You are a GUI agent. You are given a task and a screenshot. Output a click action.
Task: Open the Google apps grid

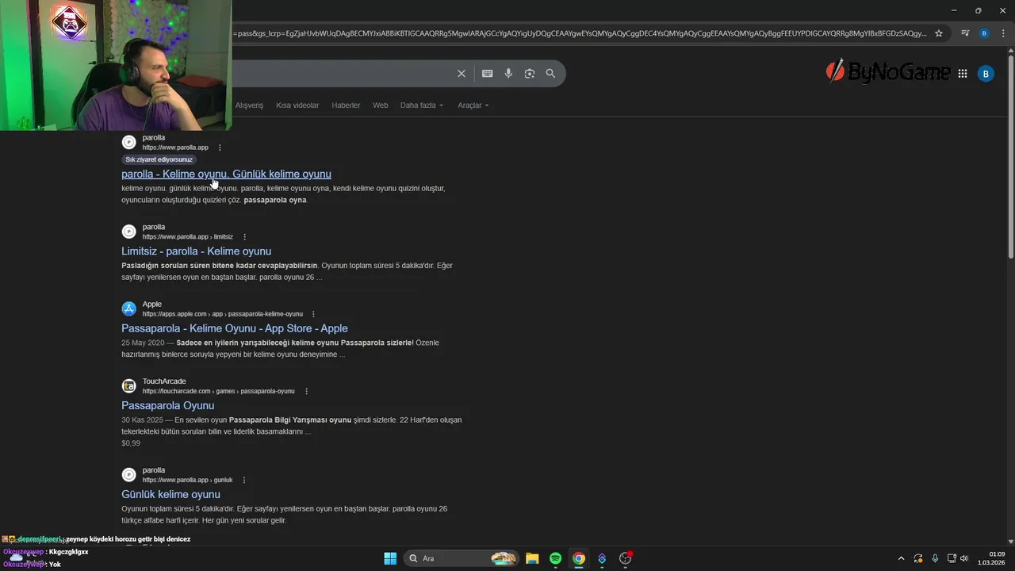(x=963, y=74)
